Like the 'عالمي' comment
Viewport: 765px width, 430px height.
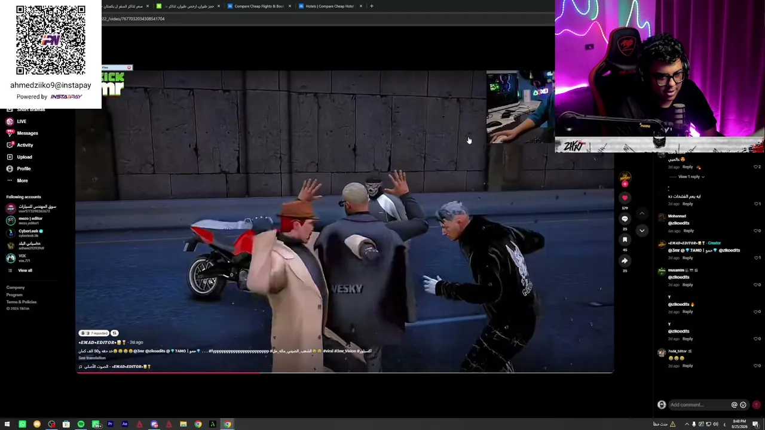[x=755, y=167]
